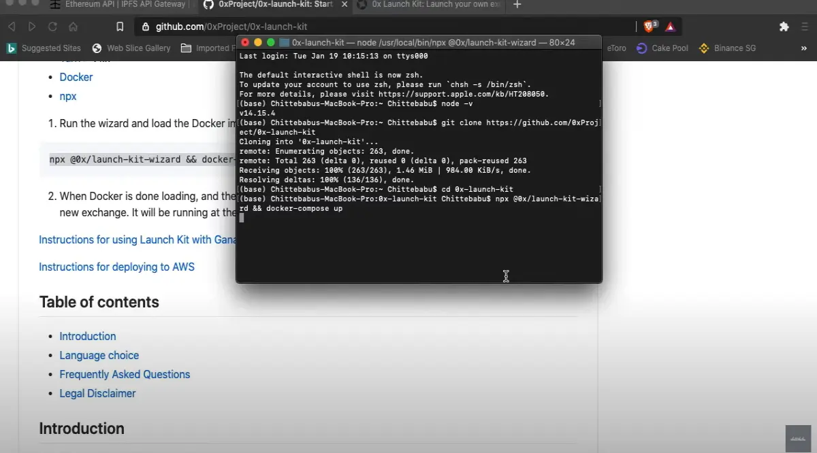
Task: Click the Terminal title bar text
Action: click(x=433, y=42)
